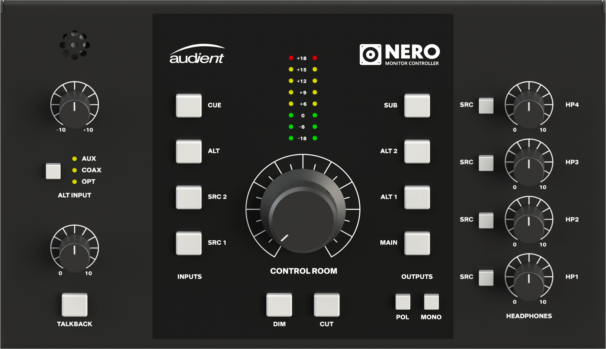The height and width of the screenshot is (349, 606).
Task: Click the HP4 headphone level knob
Action: click(529, 109)
